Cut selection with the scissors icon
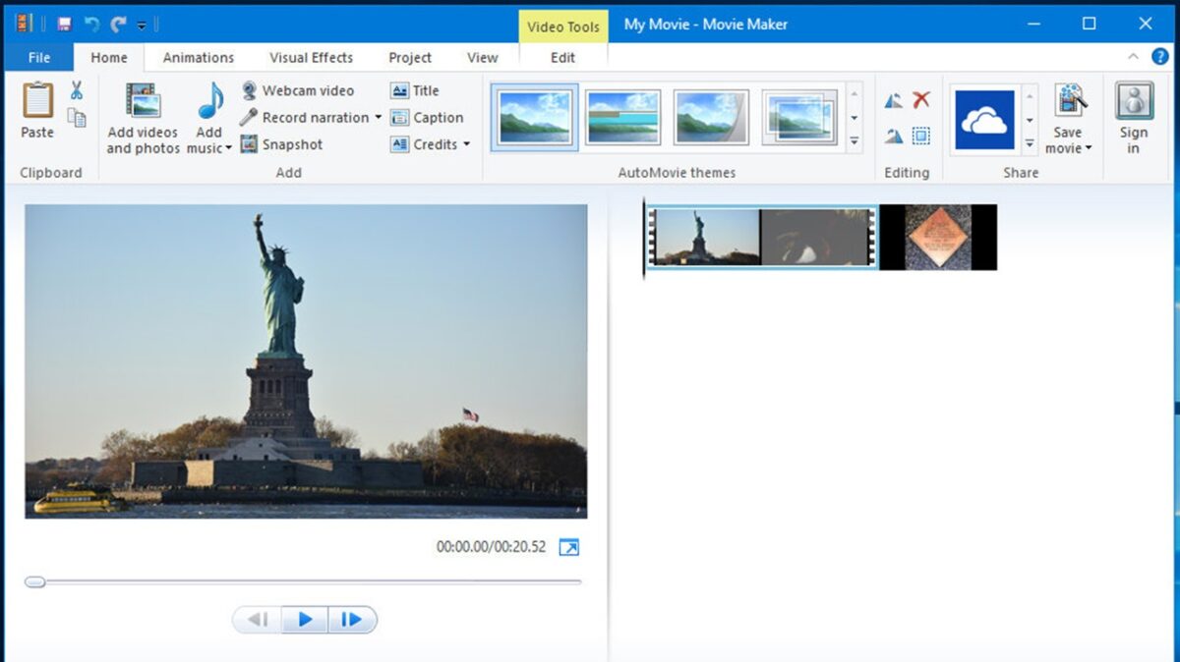The image size is (1180, 662). pos(77,91)
